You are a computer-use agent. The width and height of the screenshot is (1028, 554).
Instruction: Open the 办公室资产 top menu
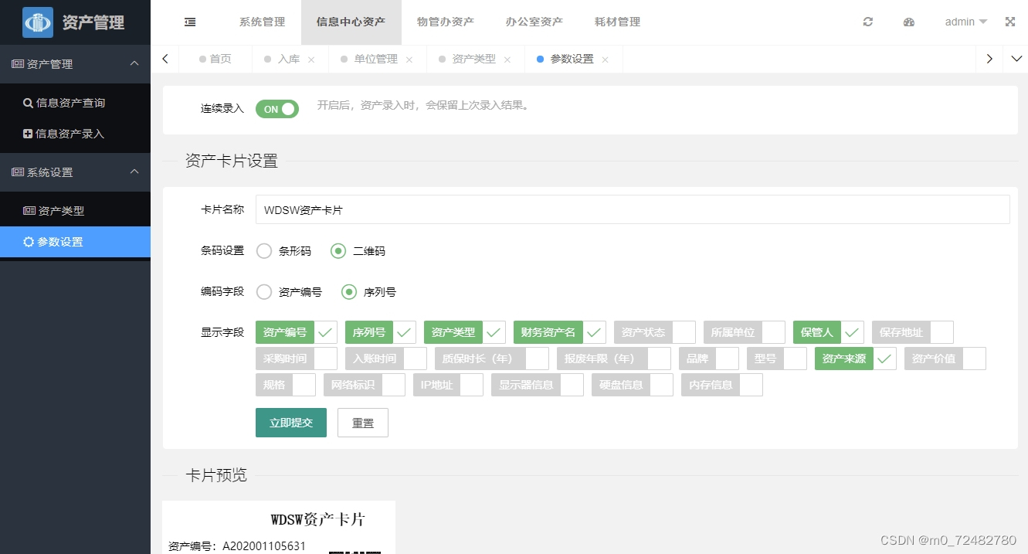534,22
